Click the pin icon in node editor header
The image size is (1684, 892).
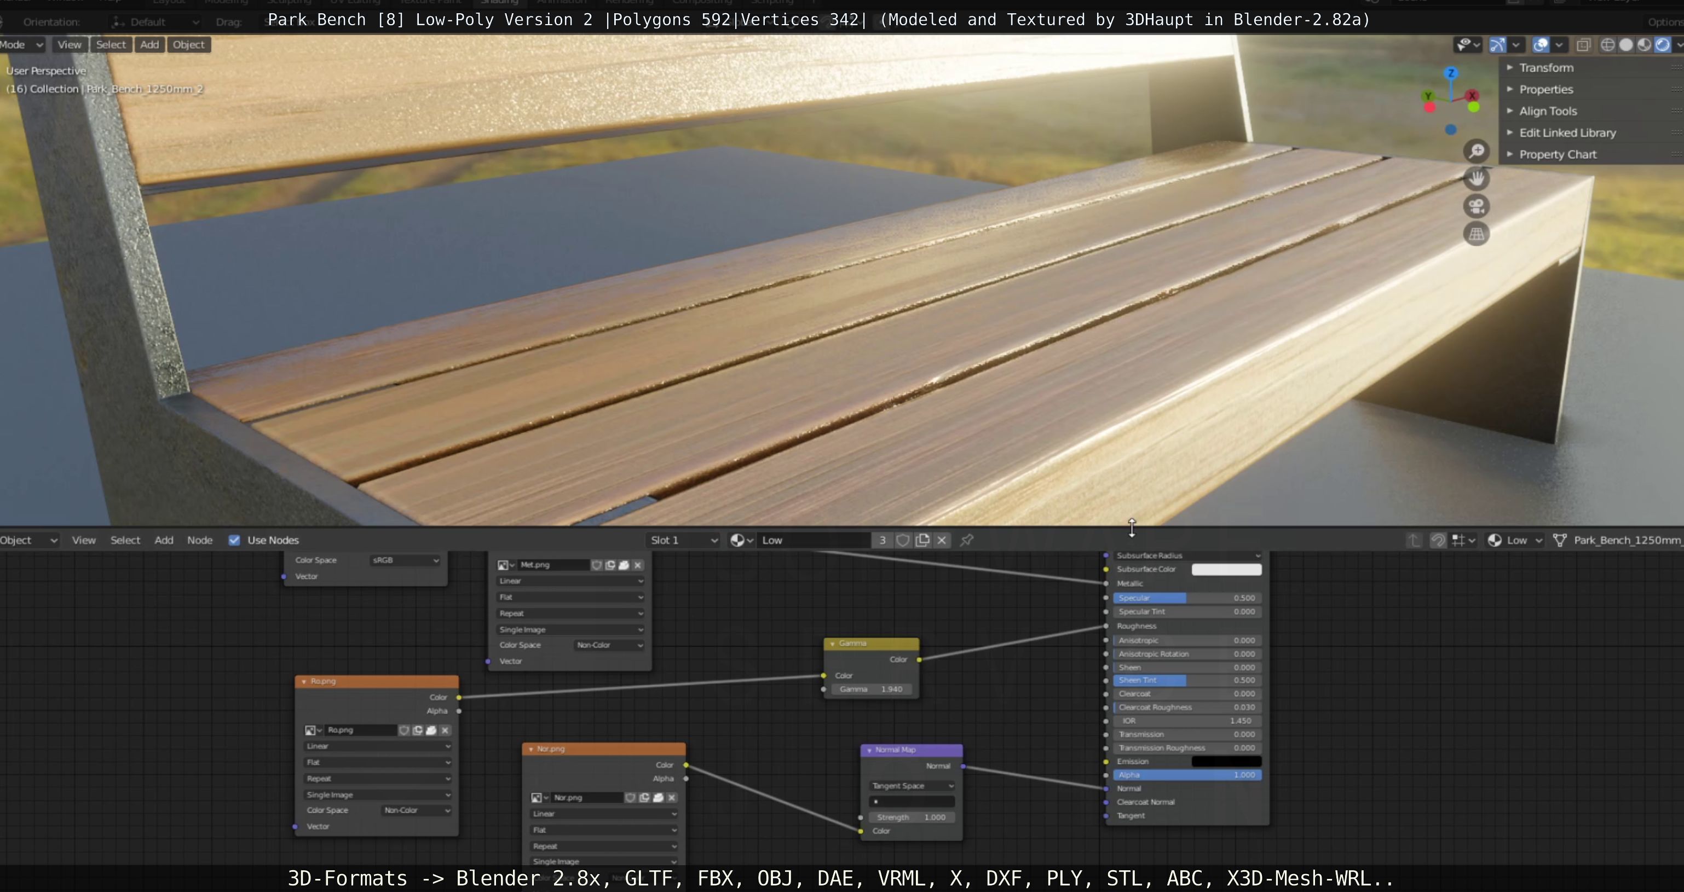967,540
